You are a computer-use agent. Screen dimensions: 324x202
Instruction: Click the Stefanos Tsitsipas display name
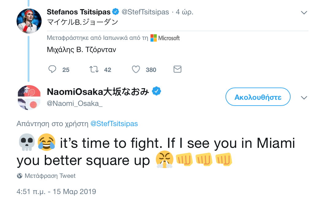click(x=79, y=12)
